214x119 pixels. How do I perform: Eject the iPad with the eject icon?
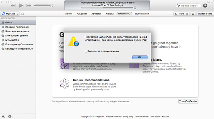[187, 14]
